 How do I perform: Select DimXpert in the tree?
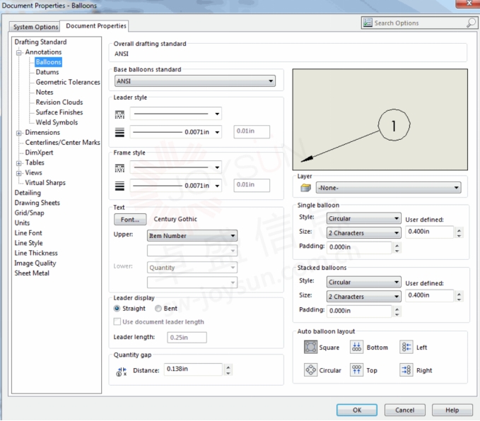click(x=39, y=153)
